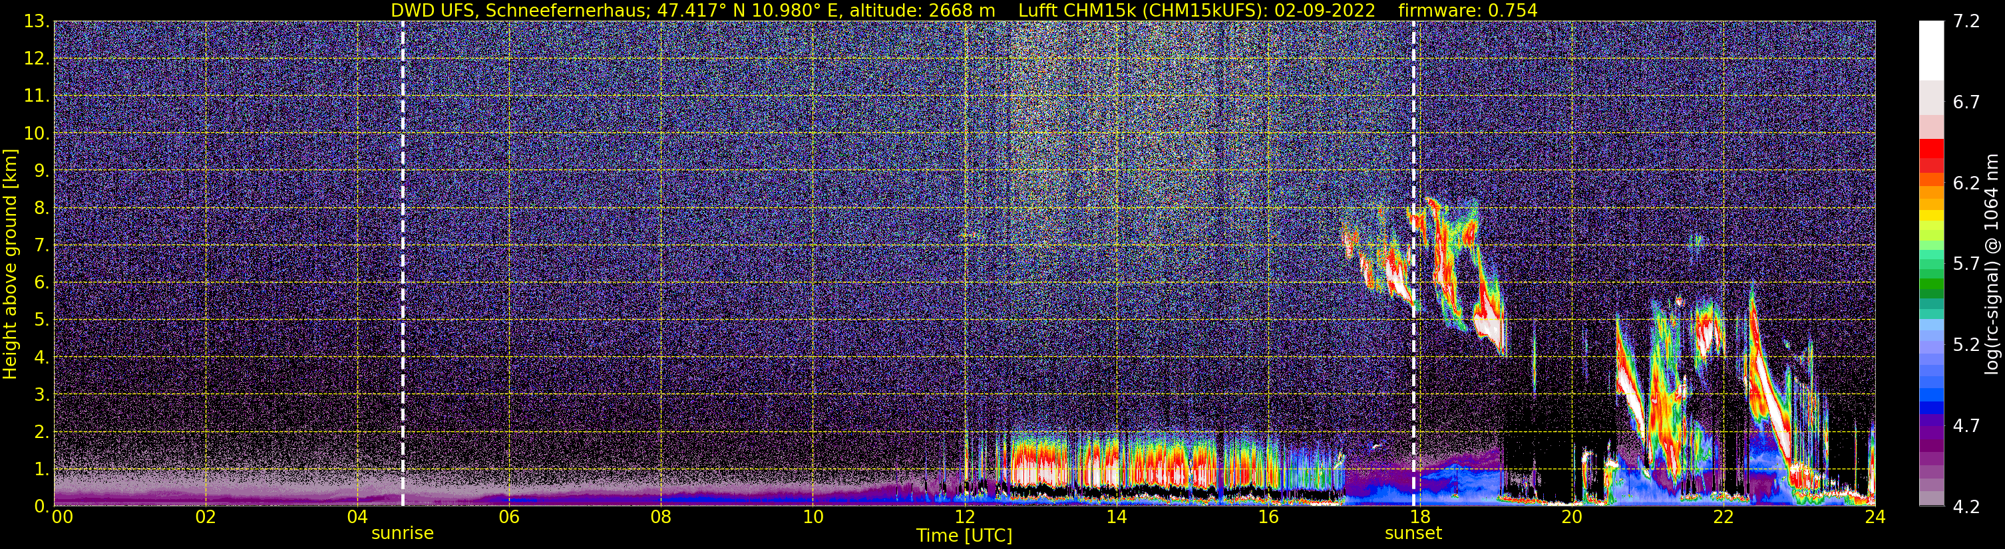
Task: Click time axis tick label '24'
Action: pyautogui.click(x=1875, y=518)
